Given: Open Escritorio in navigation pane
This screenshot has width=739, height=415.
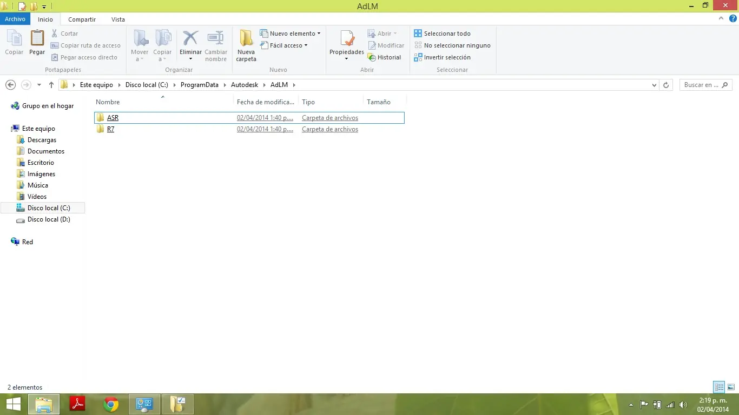Looking at the screenshot, I should pyautogui.click(x=35, y=163).
